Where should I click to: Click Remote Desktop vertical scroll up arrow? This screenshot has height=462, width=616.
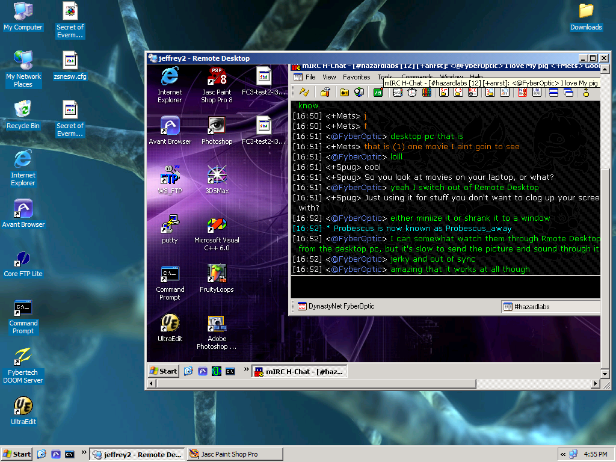(x=605, y=69)
